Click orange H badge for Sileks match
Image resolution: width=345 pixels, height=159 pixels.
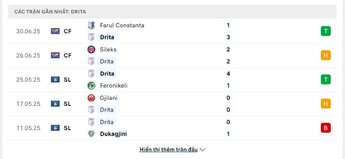326,55
